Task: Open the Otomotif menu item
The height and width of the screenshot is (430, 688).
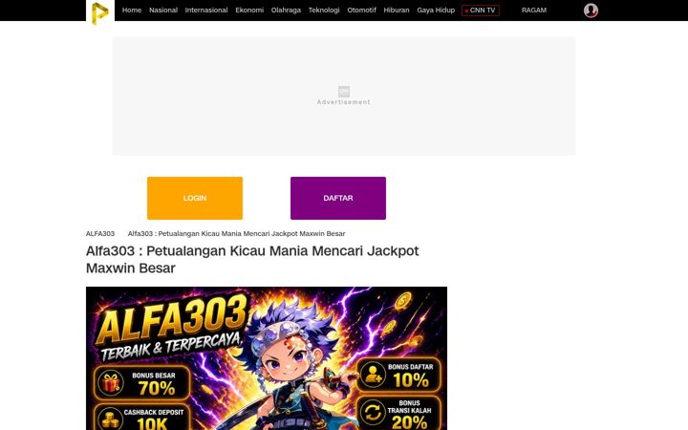Action: [x=361, y=11]
